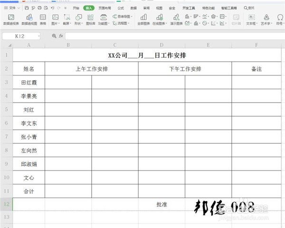Insert a line chart from ribbon

(x=205, y=17)
